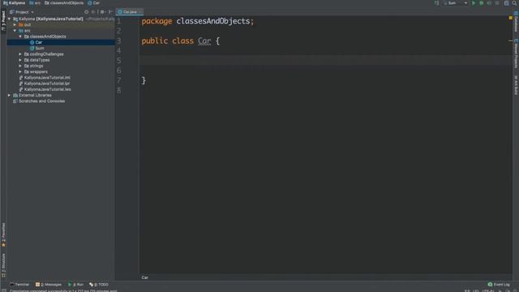Close the Car.java editor tab

pyautogui.click(x=140, y=12)
